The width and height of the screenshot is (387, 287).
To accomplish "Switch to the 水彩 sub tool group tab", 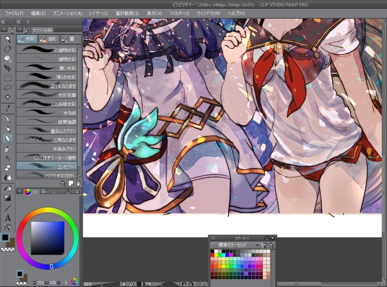I will click(x=27, y=39).
